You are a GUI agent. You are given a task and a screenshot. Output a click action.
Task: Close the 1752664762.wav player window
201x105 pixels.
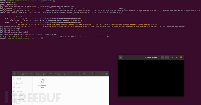[x=181, y=57]
